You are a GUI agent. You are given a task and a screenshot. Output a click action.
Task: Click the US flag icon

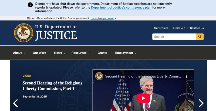(29, 18)
